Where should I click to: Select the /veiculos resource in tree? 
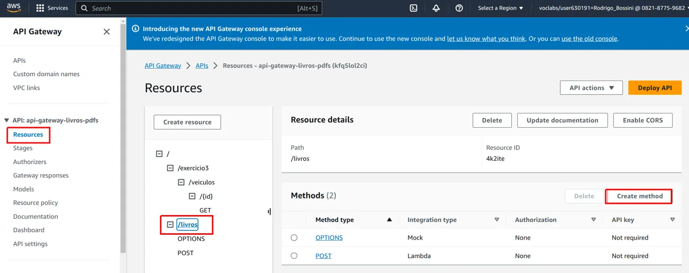(x=202, y=182)
